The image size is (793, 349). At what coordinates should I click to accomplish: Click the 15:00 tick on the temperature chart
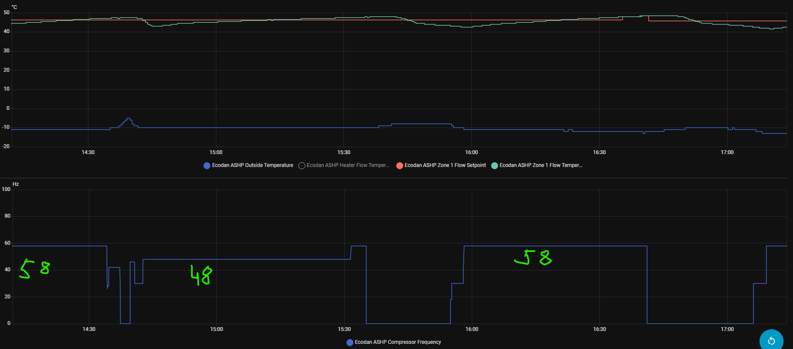[x=216, y=152]
